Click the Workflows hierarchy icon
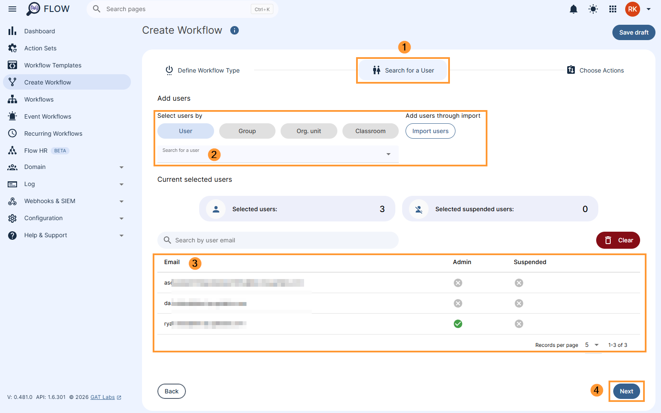 [x=12, y=99]
